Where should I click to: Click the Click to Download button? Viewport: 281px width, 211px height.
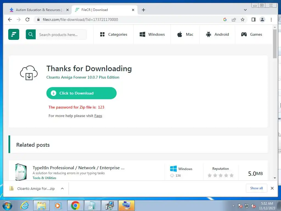(x=81, y=93)
